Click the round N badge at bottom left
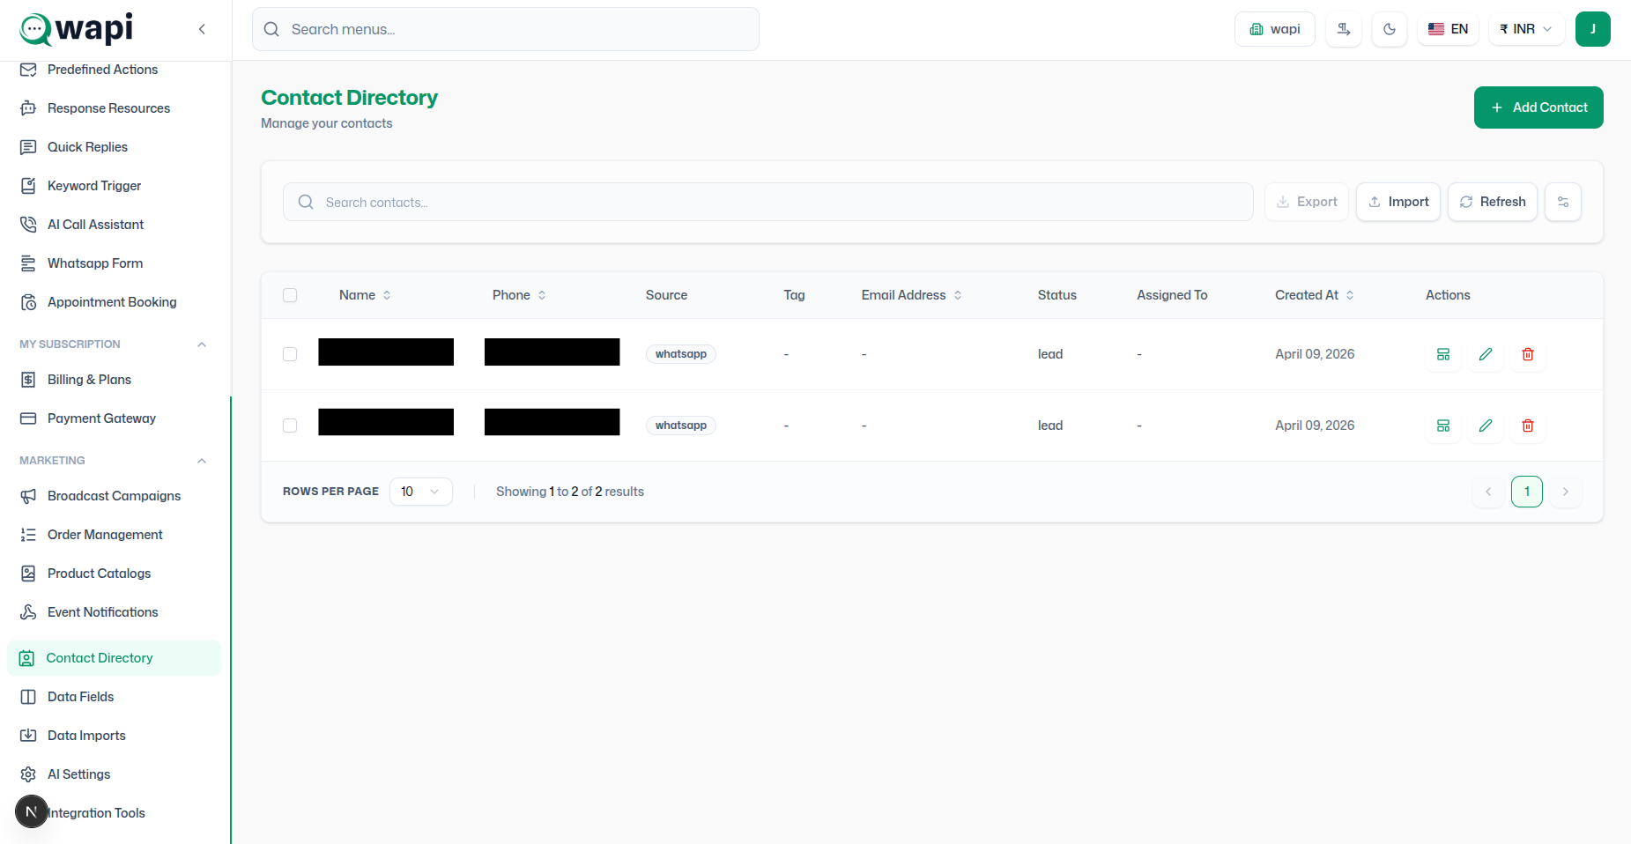Image resolution: width=1631 pixels, height=844 pixels. click(31, 811)
